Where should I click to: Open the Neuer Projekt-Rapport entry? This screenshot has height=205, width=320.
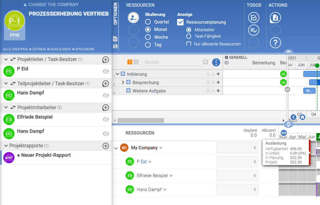44,155
